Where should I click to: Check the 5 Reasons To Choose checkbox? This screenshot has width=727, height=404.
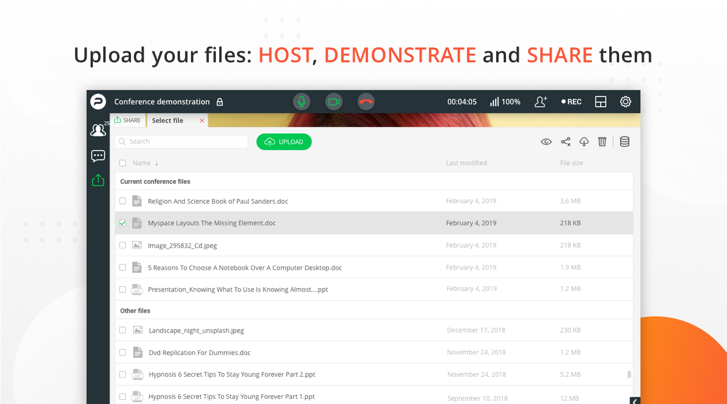click(x=122, y=267)
